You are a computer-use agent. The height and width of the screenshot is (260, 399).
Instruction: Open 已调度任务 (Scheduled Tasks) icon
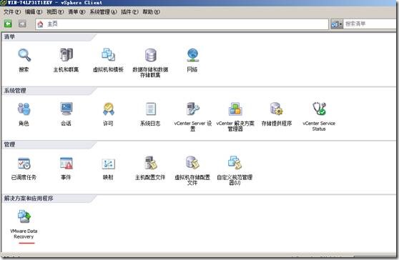click(x=24, y=164)
